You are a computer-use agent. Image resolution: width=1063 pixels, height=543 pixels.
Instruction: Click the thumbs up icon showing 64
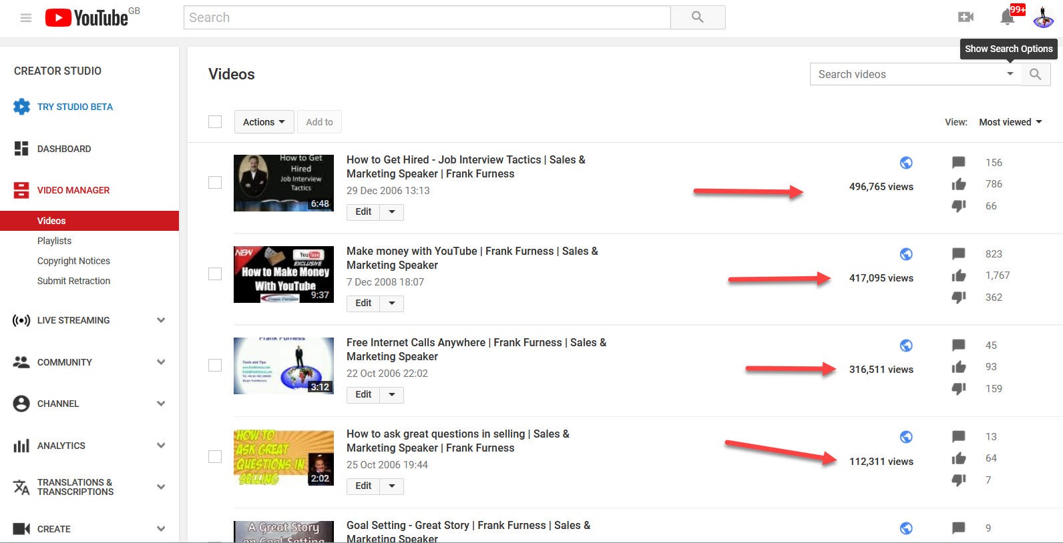pyautogui.click(x=958, y=458)
